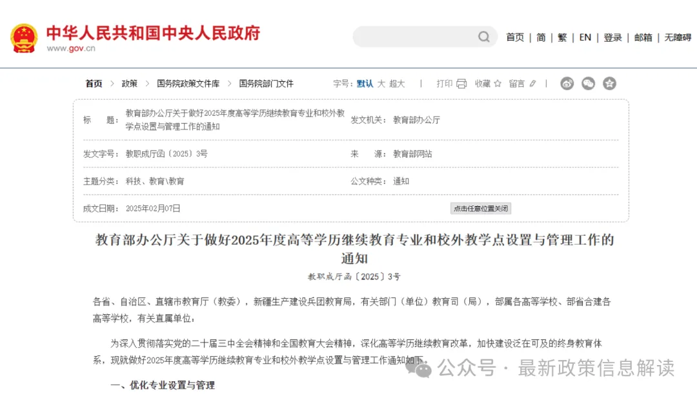Click the 登录 login link

pyautogui.click(x=612, y=37)
